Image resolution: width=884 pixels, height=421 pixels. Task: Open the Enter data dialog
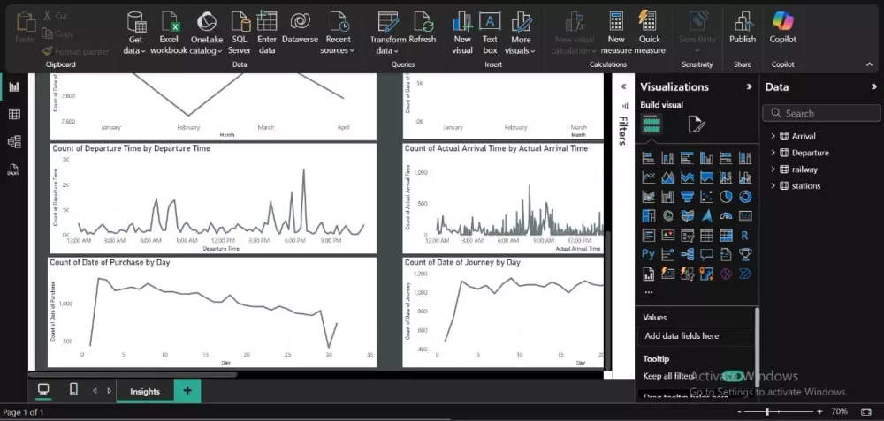pos(267,34)
